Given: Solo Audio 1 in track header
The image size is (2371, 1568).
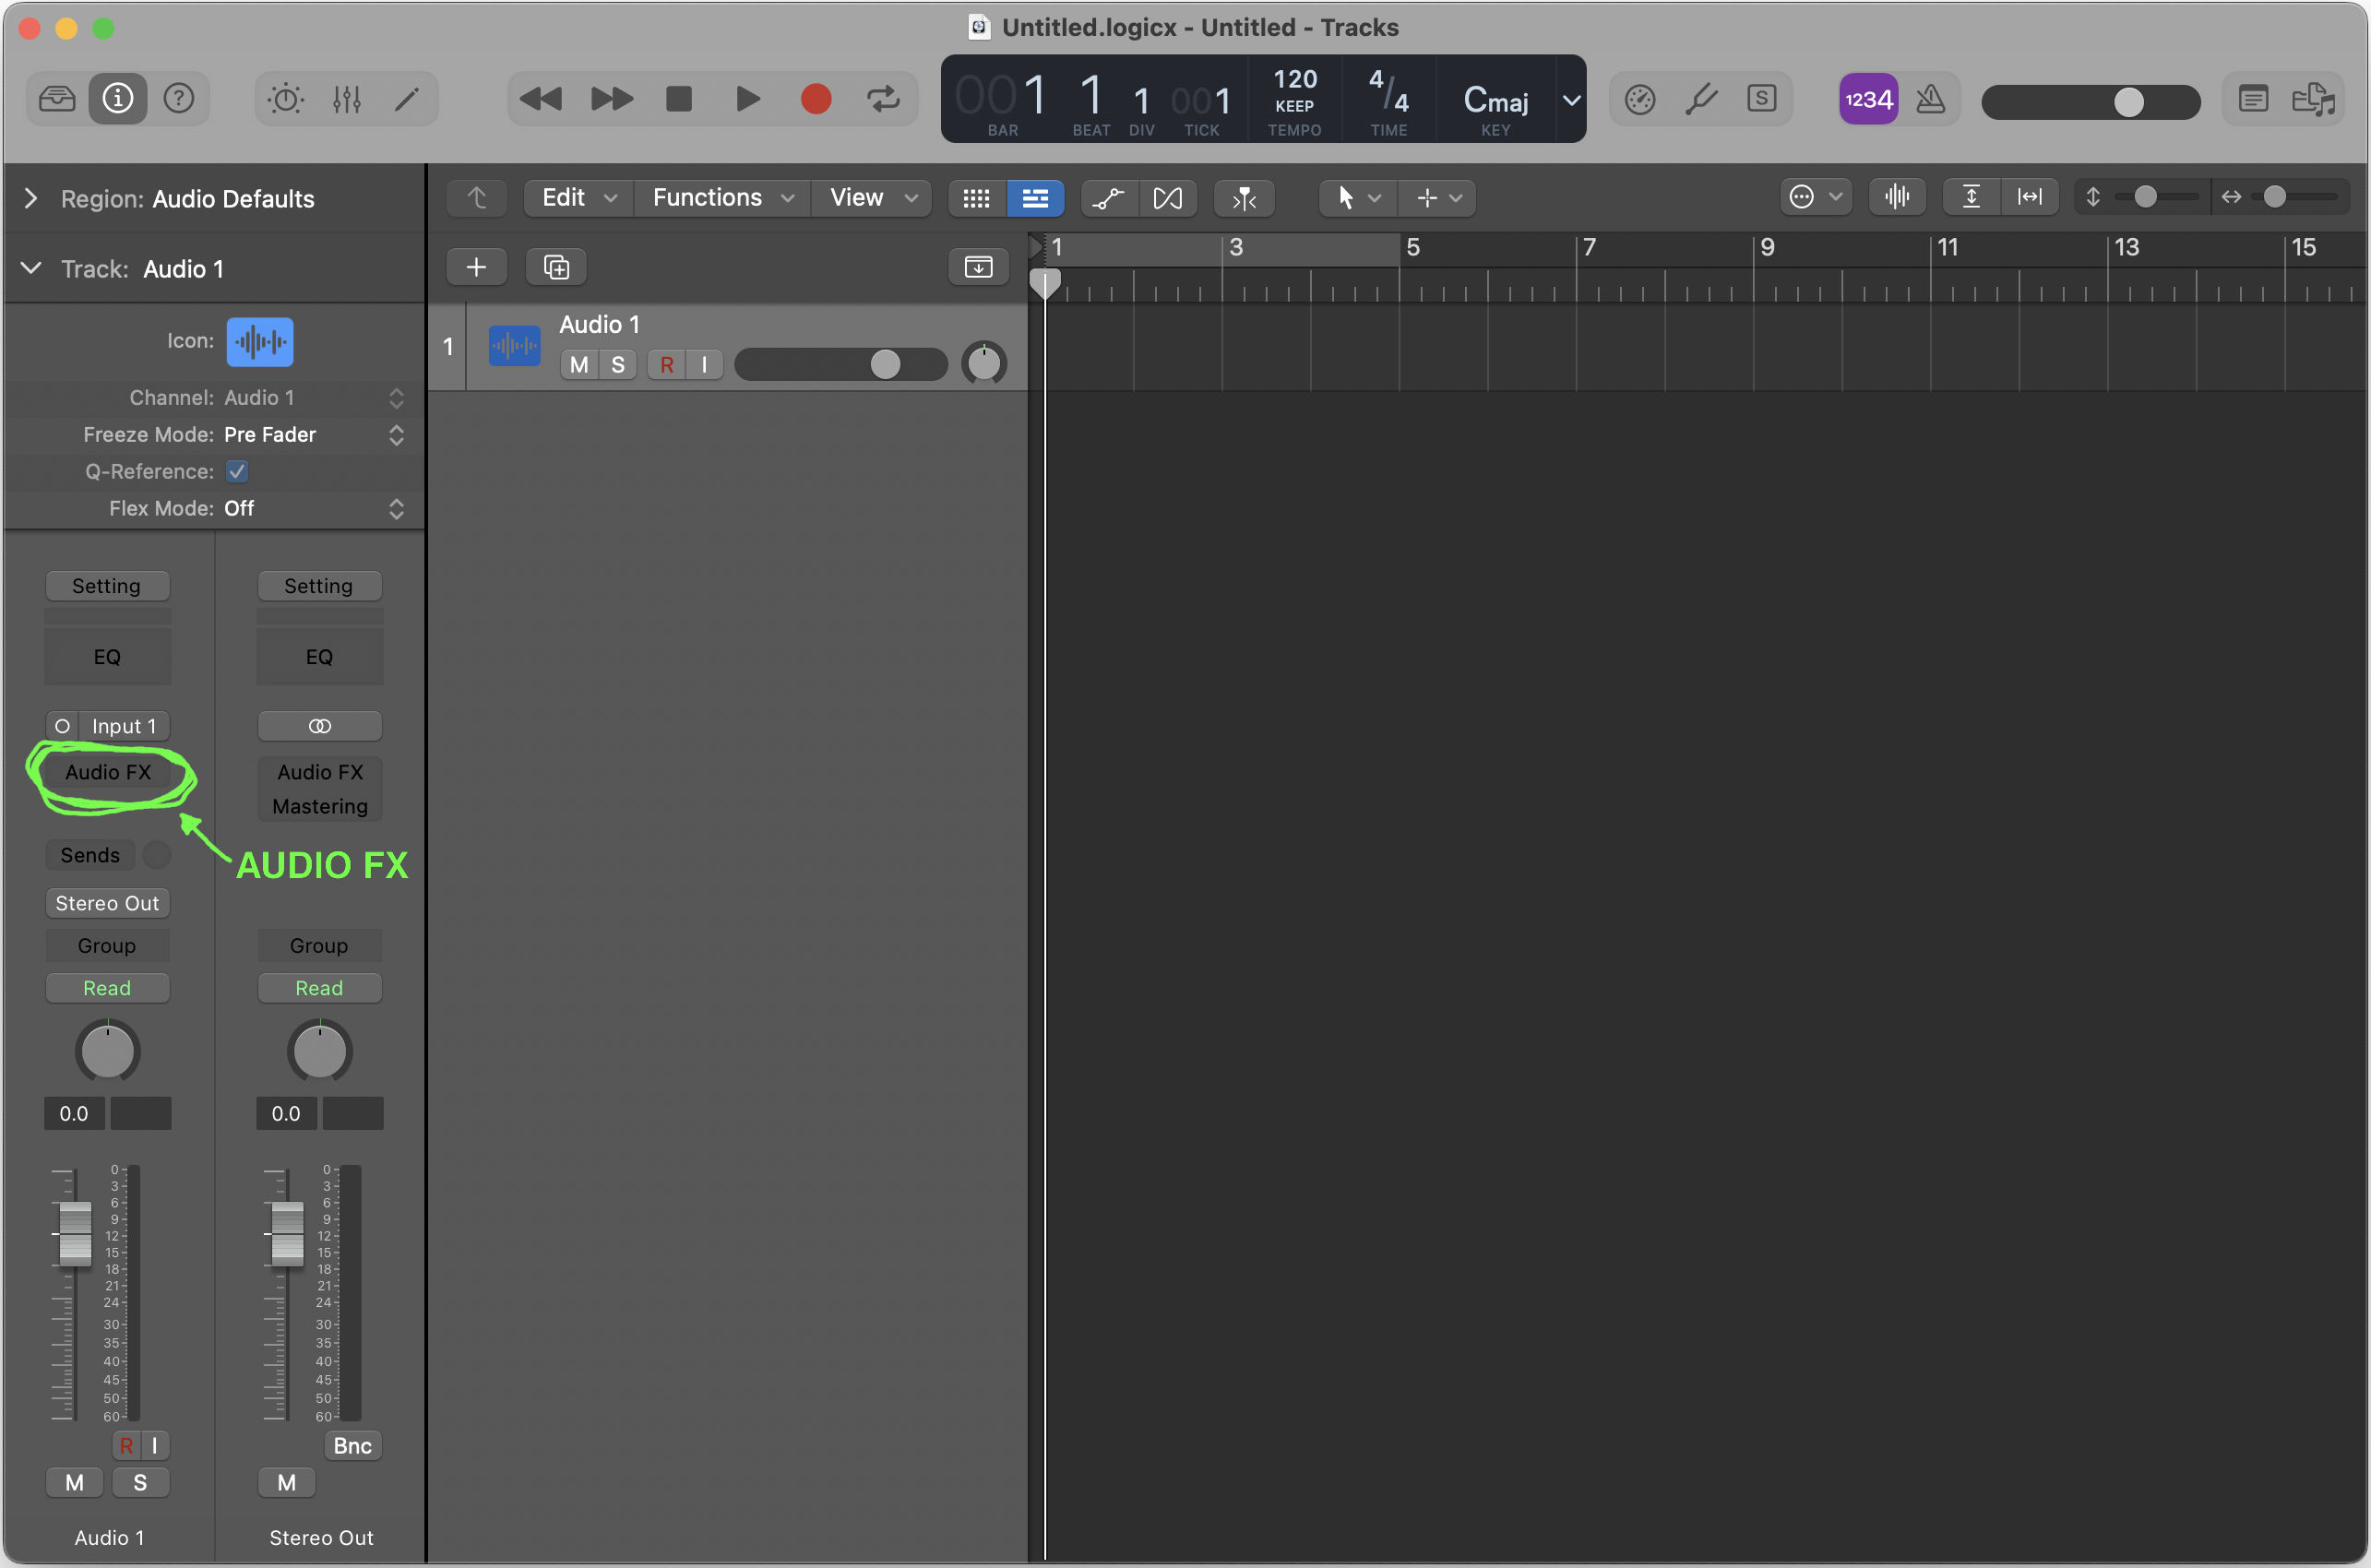Looking at the screenshot, I should (618, 364).
